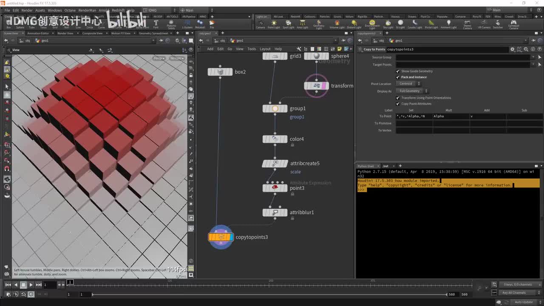This screenshot has width=544, height=306.
Task: Select the attribcreate5 node
Action: 275,163
